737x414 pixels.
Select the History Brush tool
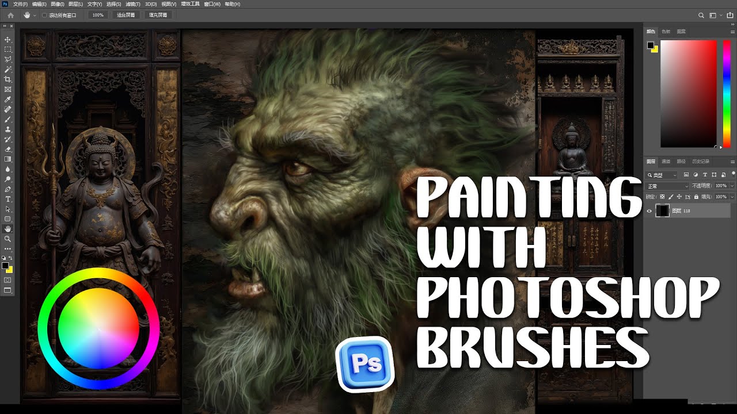pyautogui.click(x=7, y=139)
